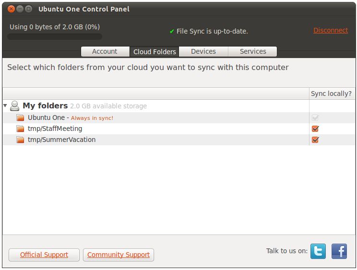Click the green File Sync checkmark icon

tap(172, 31)
